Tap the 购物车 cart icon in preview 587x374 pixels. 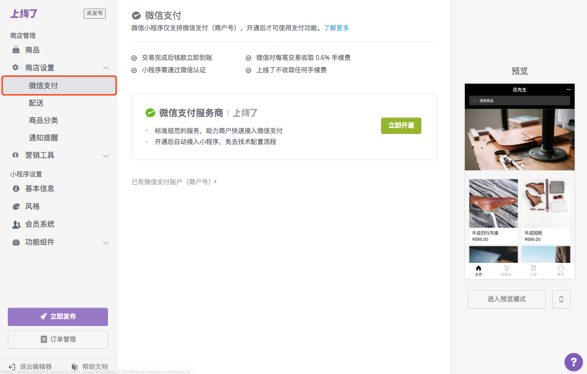coord(506,268)
